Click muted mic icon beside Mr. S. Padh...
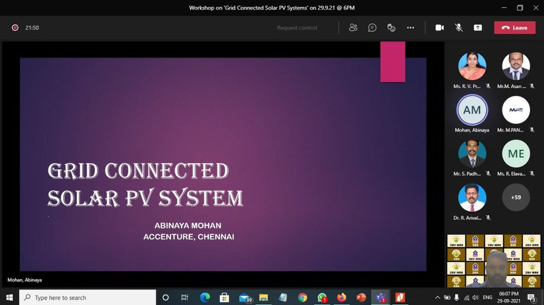This screenshot has height=305, width=544. point(488,174)
